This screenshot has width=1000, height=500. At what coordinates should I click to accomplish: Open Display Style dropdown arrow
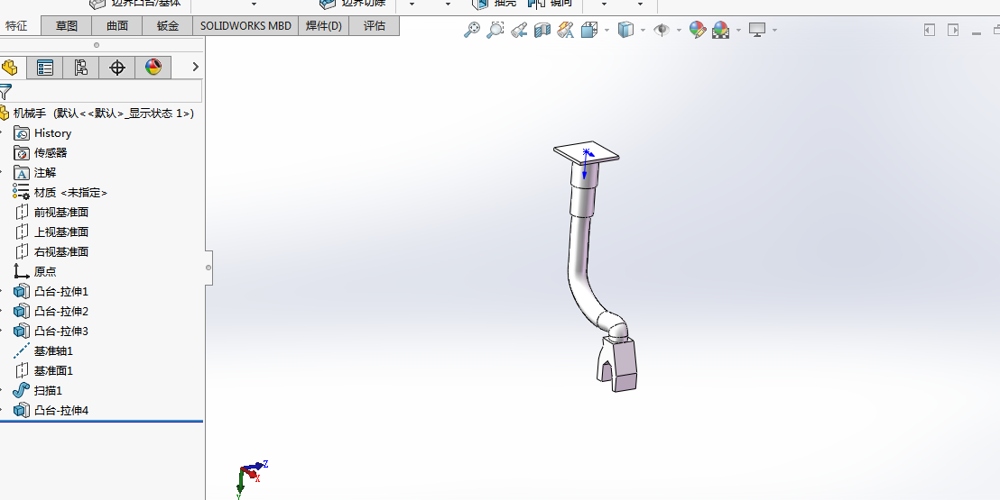[x=643, y=30]
